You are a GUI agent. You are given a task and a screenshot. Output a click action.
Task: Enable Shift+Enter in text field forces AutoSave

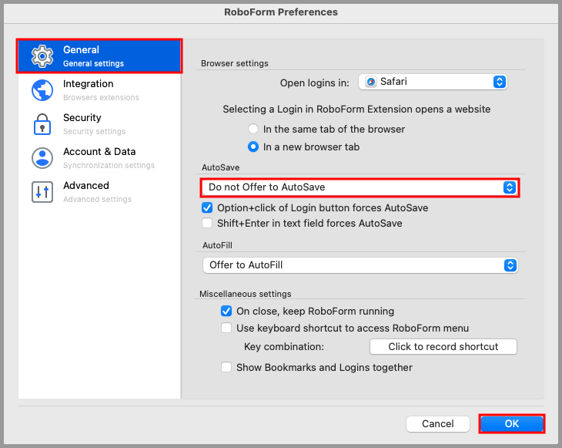click(207, 223)
